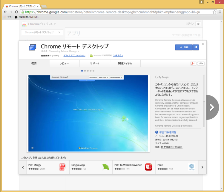The image size is (224, 192).
Task: Select the fourth screenshot indicator dot
Action: click(90, 71)
